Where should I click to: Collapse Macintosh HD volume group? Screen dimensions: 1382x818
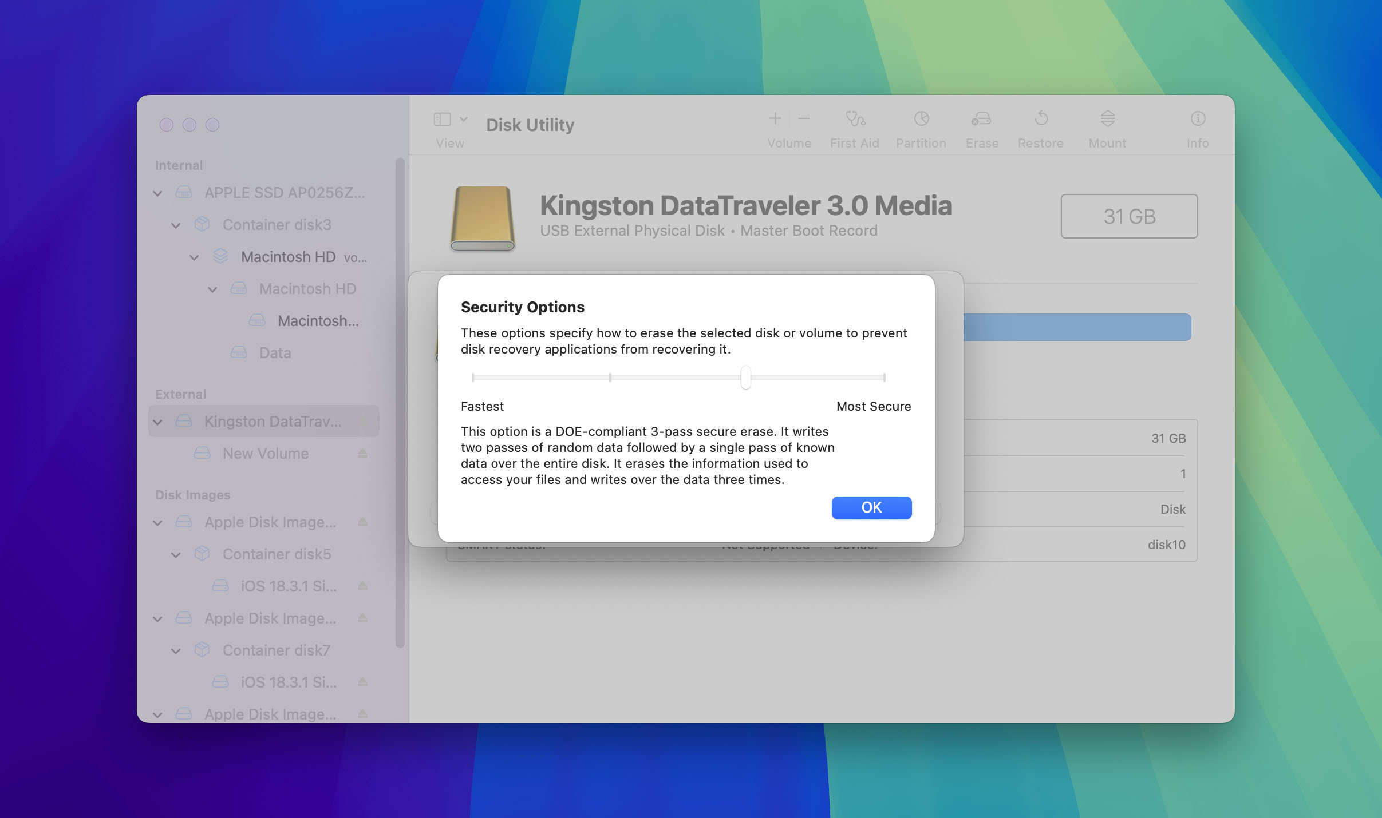pos(194,257)
